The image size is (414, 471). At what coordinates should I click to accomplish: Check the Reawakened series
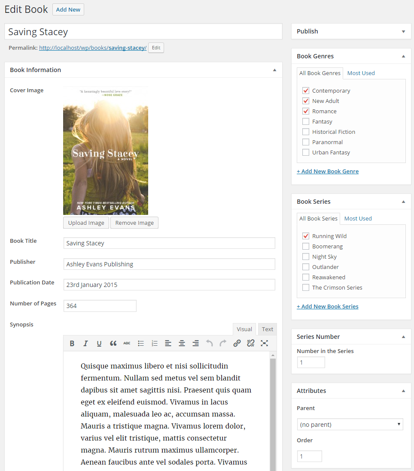(306, 277)
